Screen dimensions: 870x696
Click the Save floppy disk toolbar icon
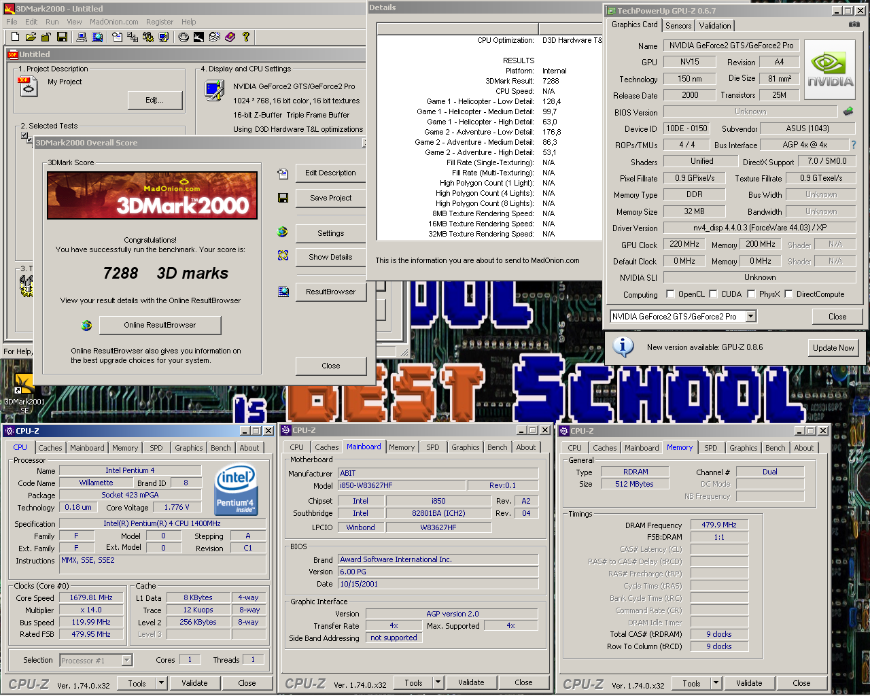point(62,37)
